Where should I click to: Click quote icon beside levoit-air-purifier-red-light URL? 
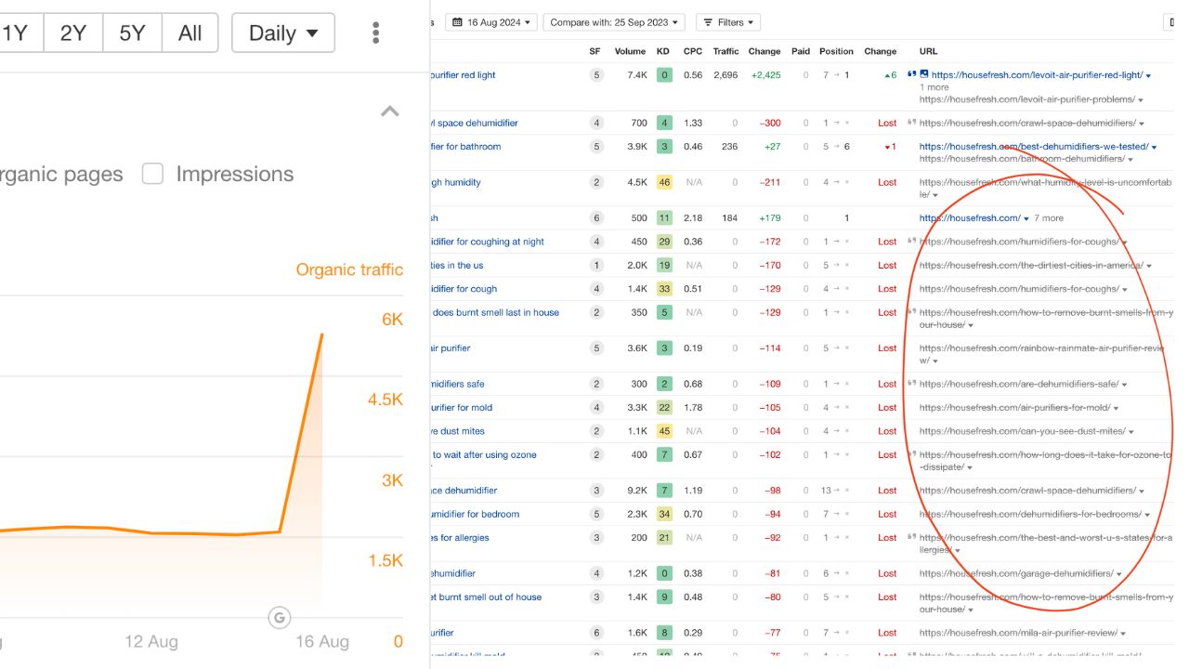coord(911,75)
